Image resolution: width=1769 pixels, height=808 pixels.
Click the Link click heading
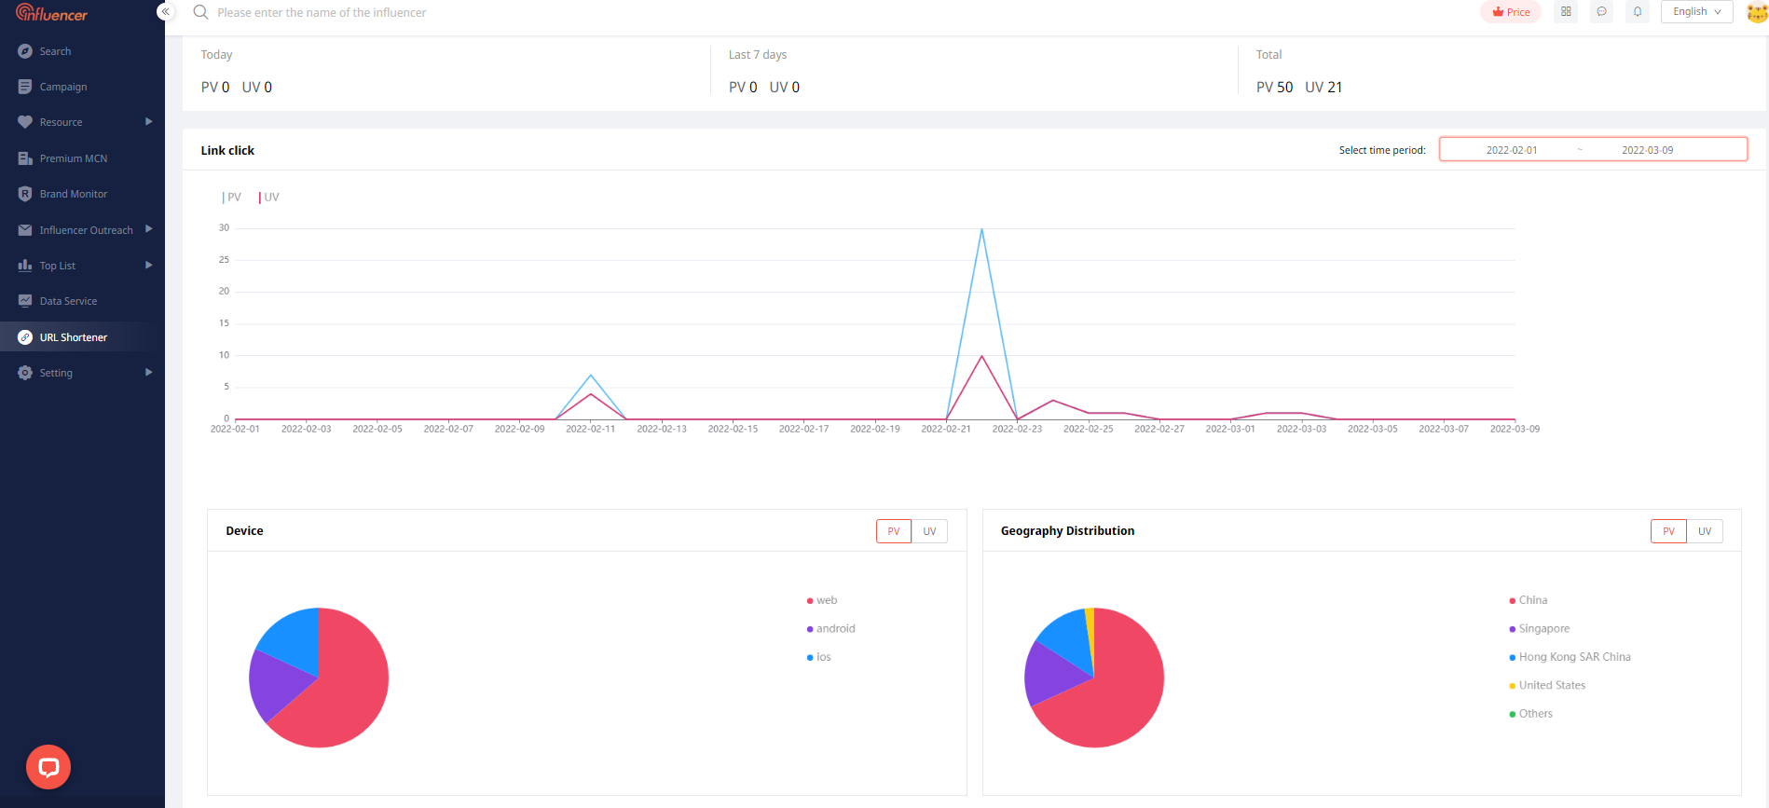click(x=227, y=150)
